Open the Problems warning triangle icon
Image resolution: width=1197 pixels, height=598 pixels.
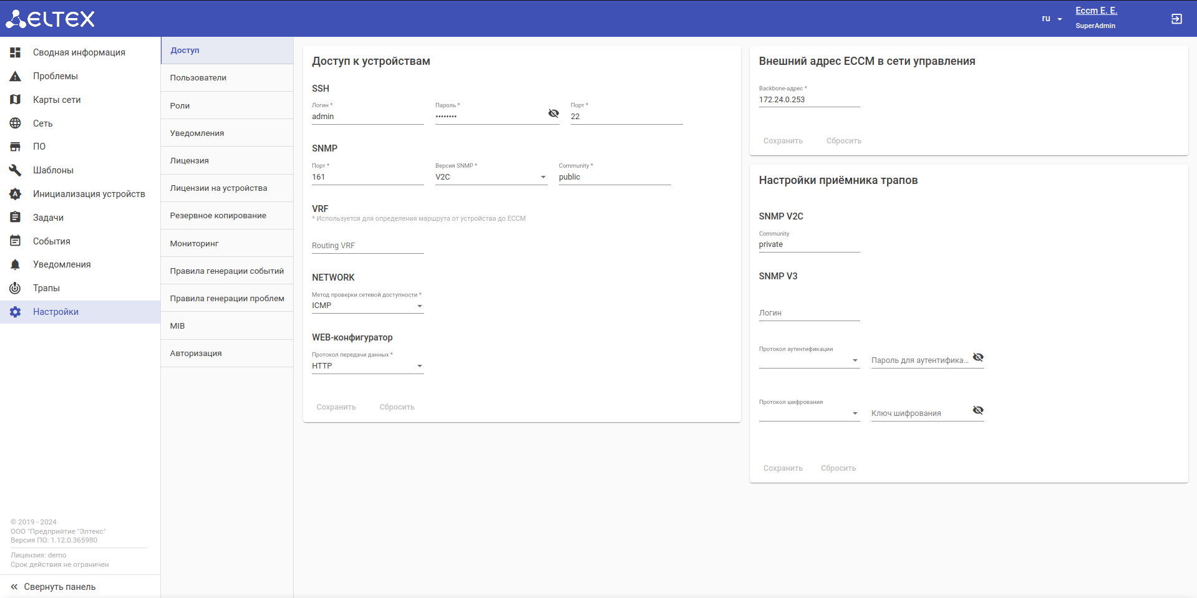click(16, 76)
